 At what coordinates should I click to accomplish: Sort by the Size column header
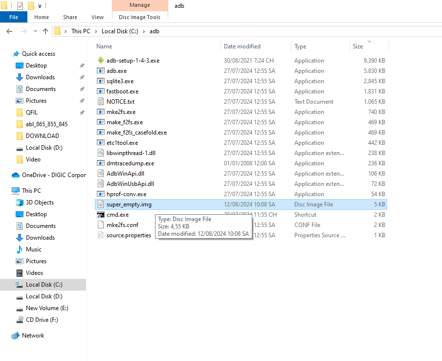[358, 46]
